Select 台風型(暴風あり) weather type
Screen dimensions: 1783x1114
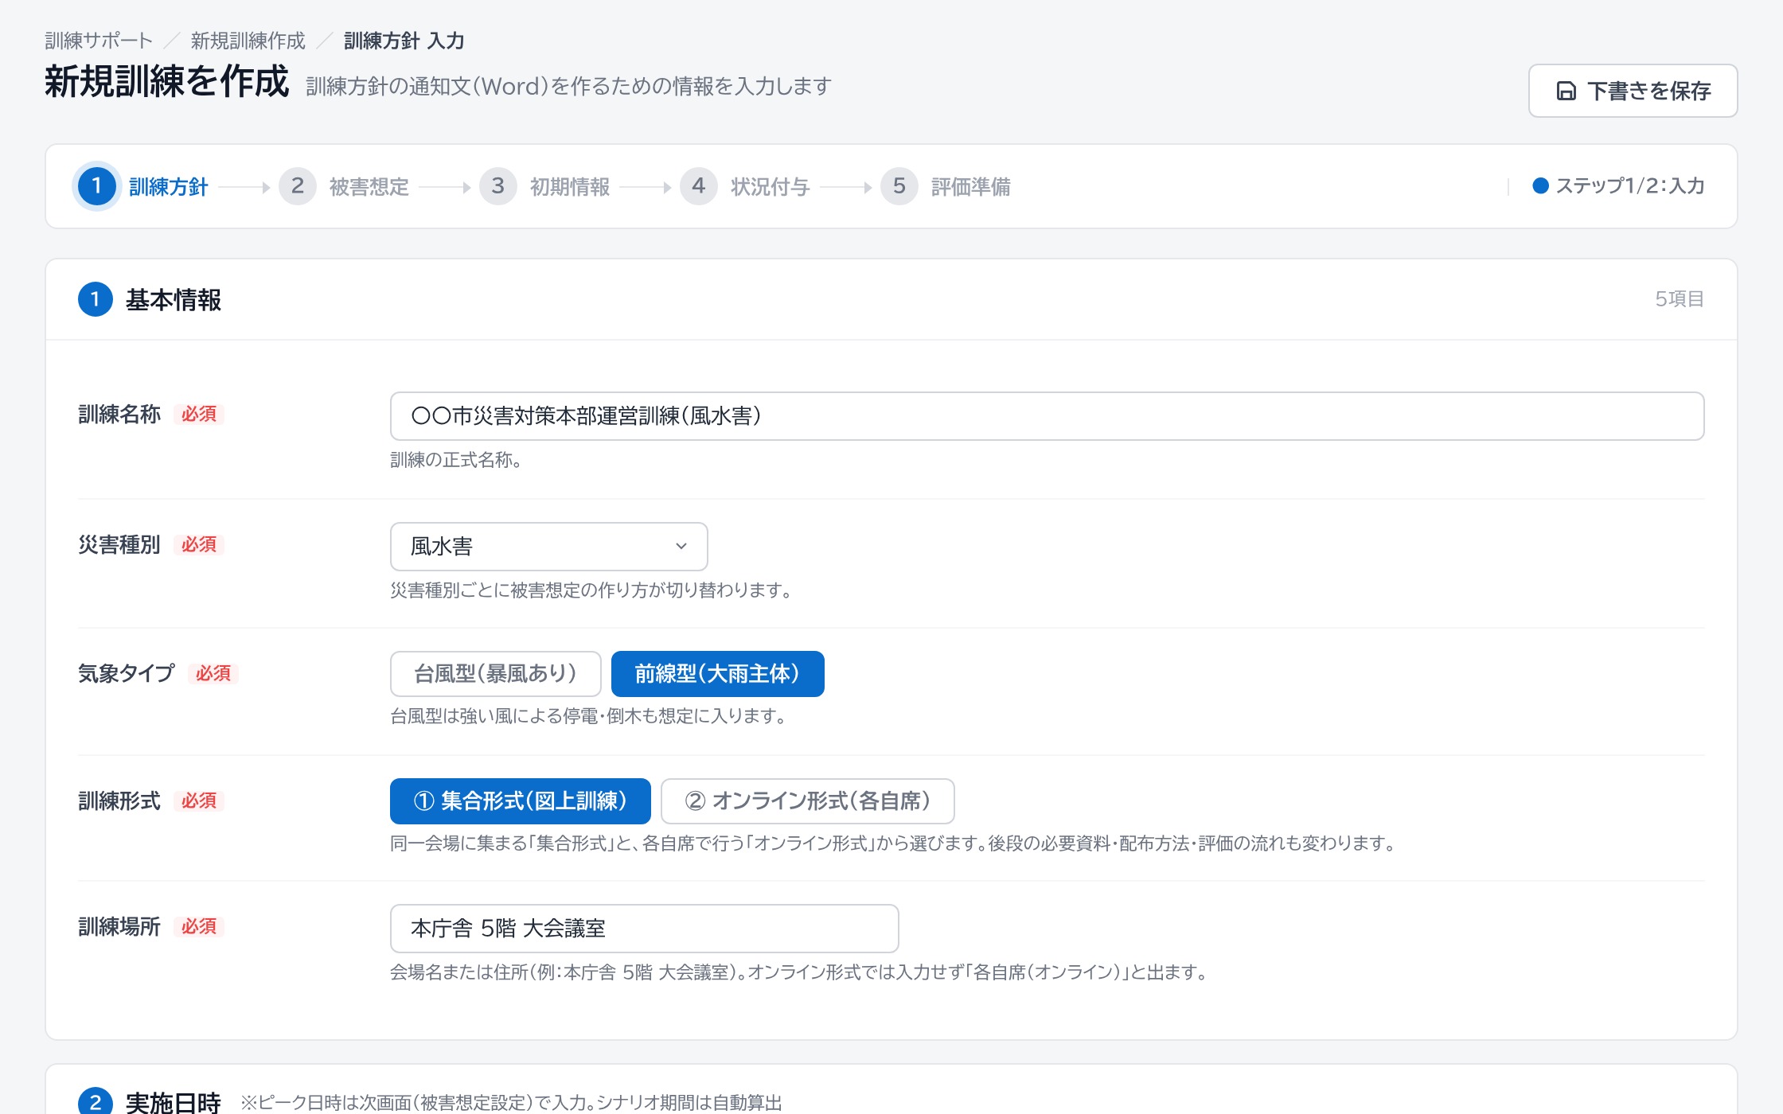click(495, 674)
